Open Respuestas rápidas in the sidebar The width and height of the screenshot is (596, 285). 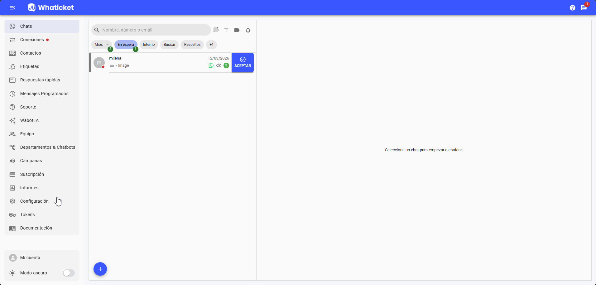pos(42,80)
